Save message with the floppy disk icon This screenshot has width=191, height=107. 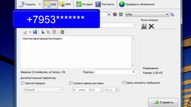point(35,32)
